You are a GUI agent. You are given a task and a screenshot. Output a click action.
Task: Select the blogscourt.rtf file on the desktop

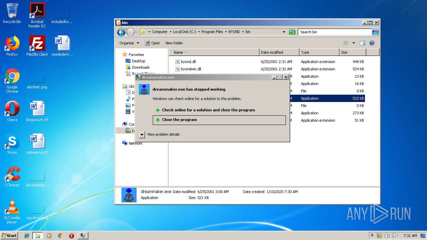tap(37, 111)
